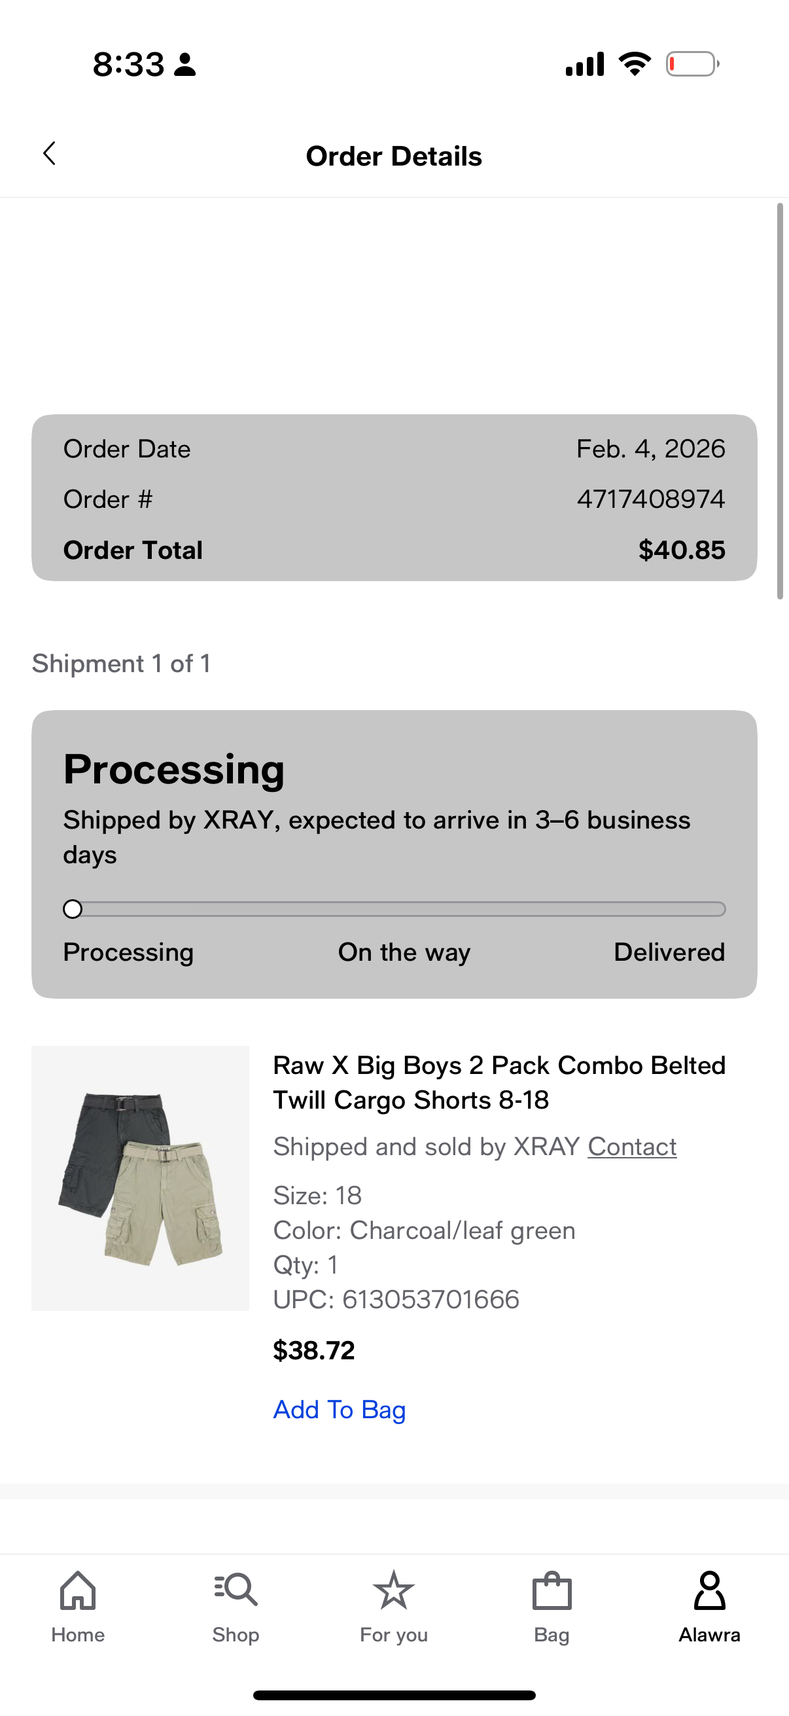The image size is (789, 1716).
Task: Tap the Processing status heading
Action: coord(174,770)
